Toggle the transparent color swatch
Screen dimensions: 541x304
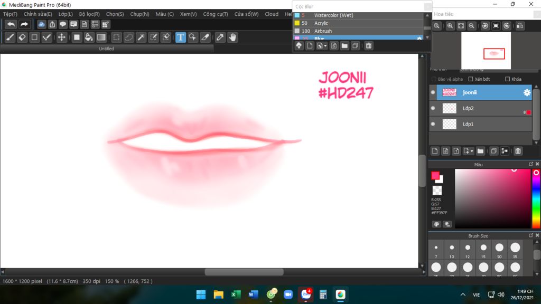[437, 190]
